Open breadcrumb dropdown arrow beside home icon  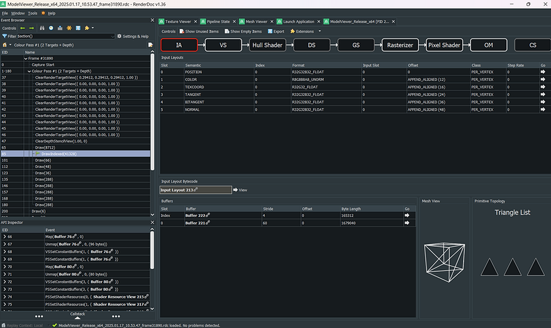[10, 45]
